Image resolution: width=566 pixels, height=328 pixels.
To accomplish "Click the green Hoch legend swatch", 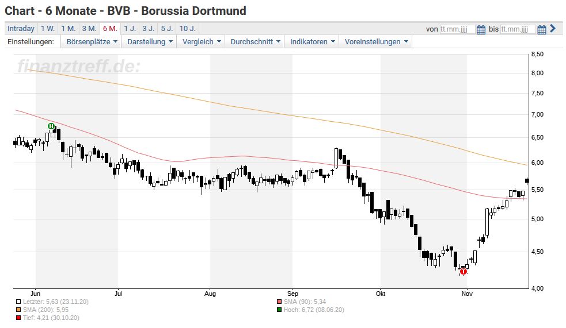I will point(279,310).
